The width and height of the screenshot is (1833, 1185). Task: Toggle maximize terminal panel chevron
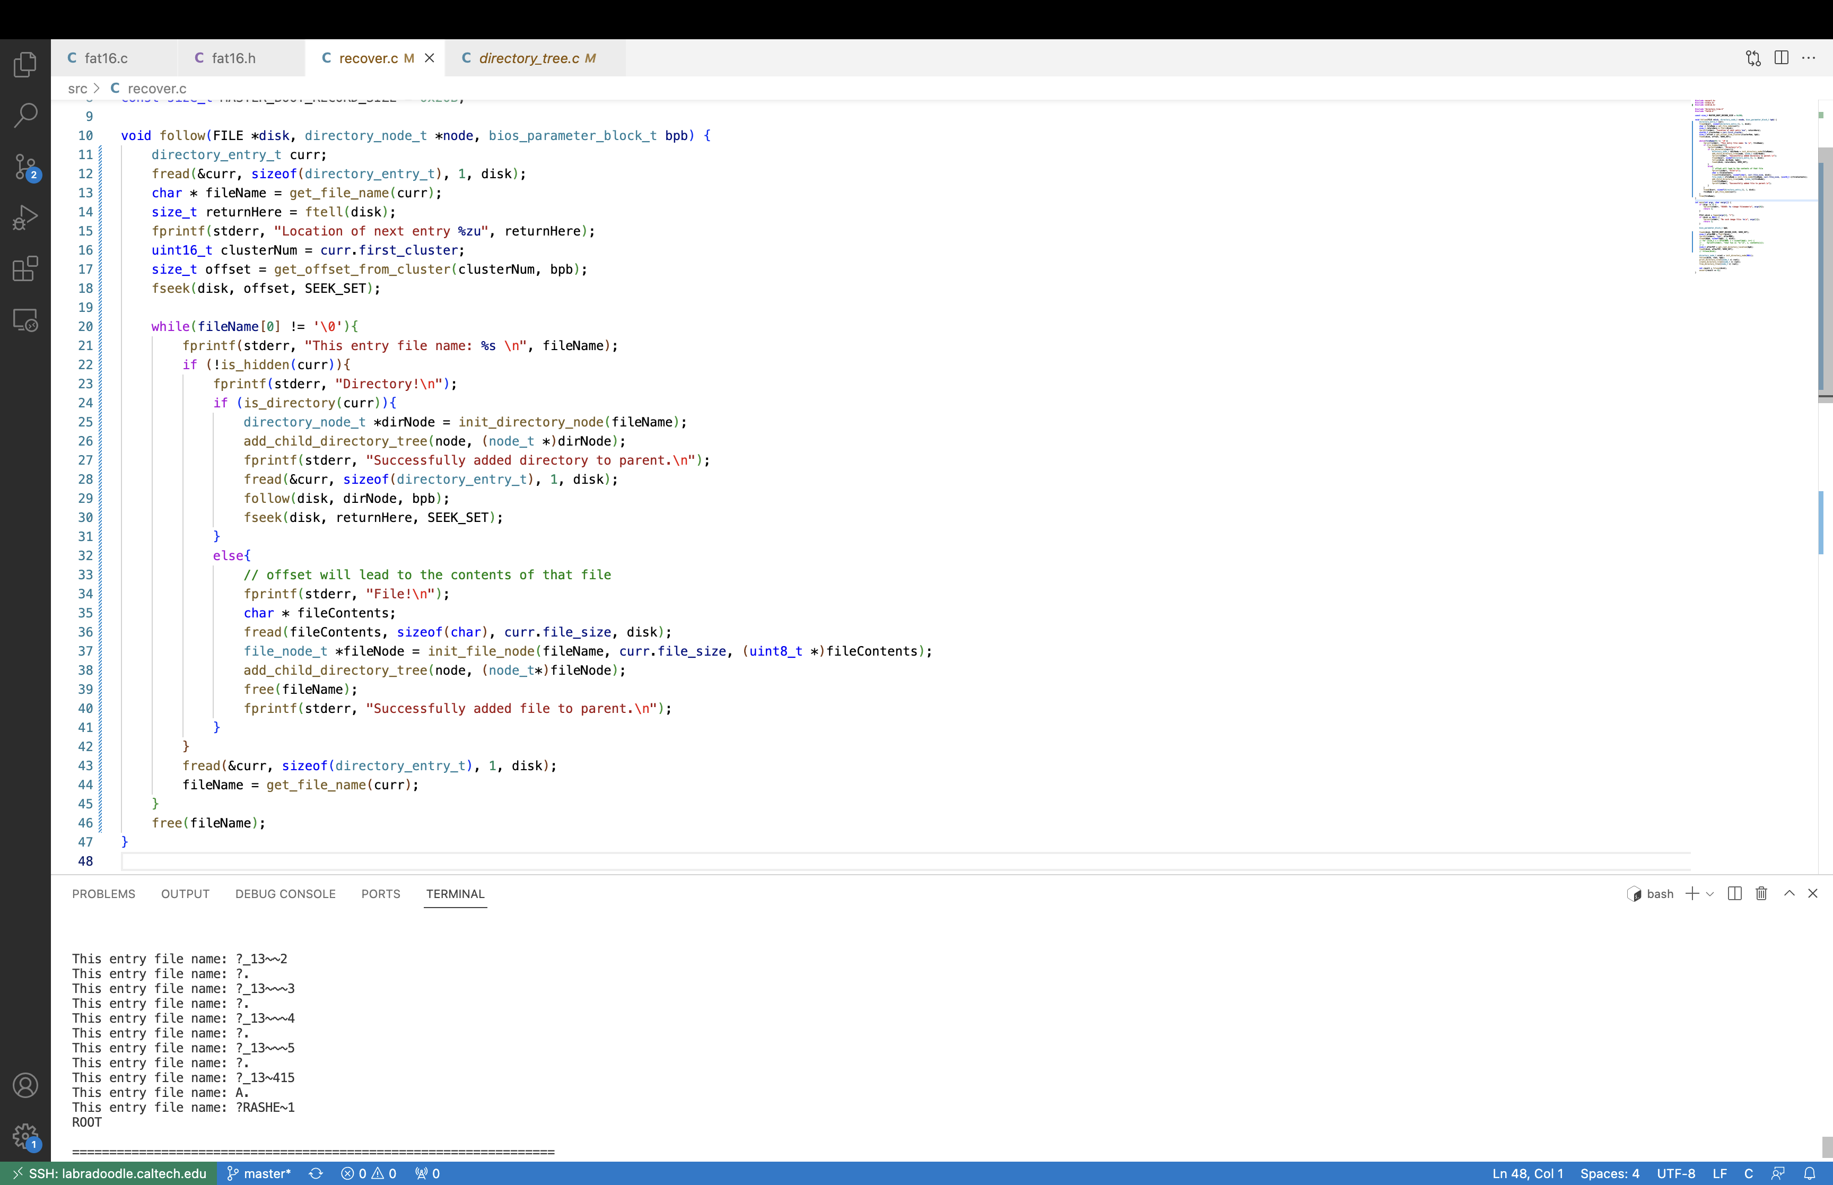click(x=1789, y=893)
